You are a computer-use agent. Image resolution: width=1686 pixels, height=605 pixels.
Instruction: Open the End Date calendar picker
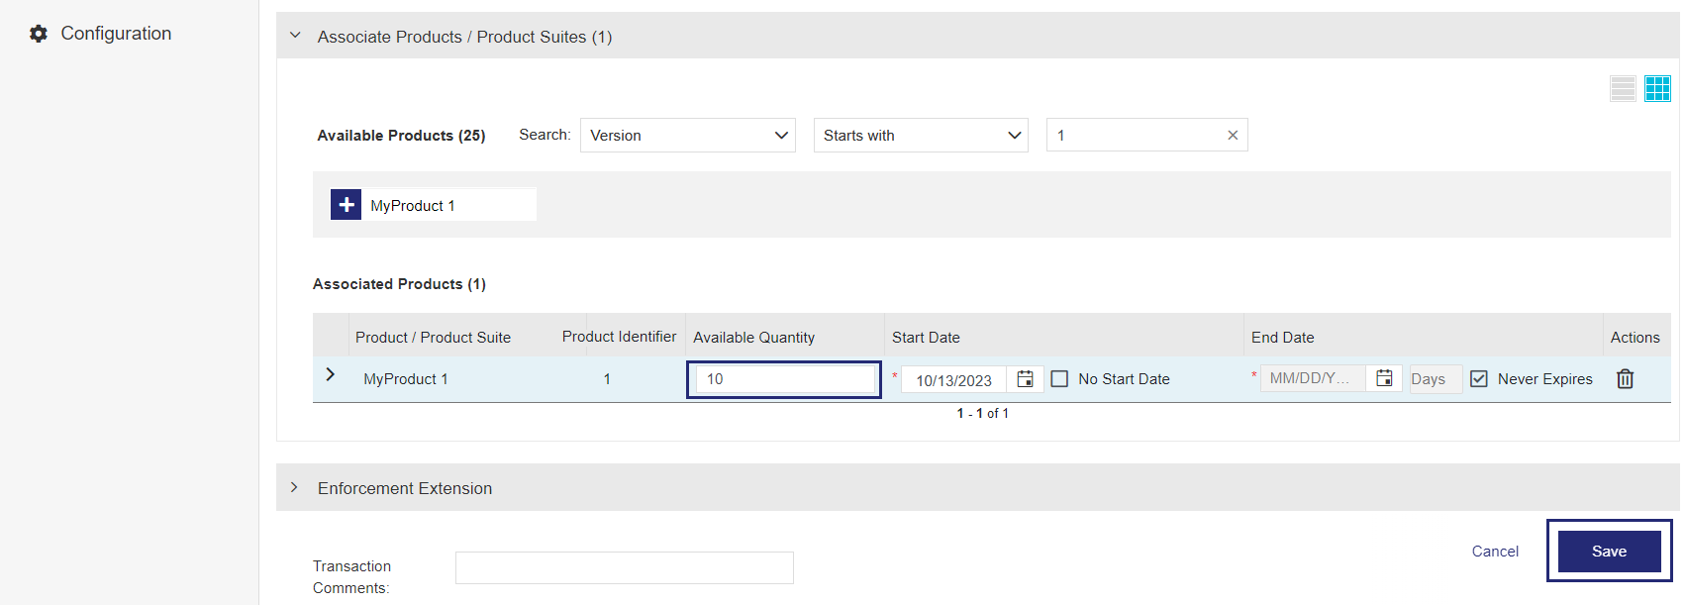tap(1384, 378)
